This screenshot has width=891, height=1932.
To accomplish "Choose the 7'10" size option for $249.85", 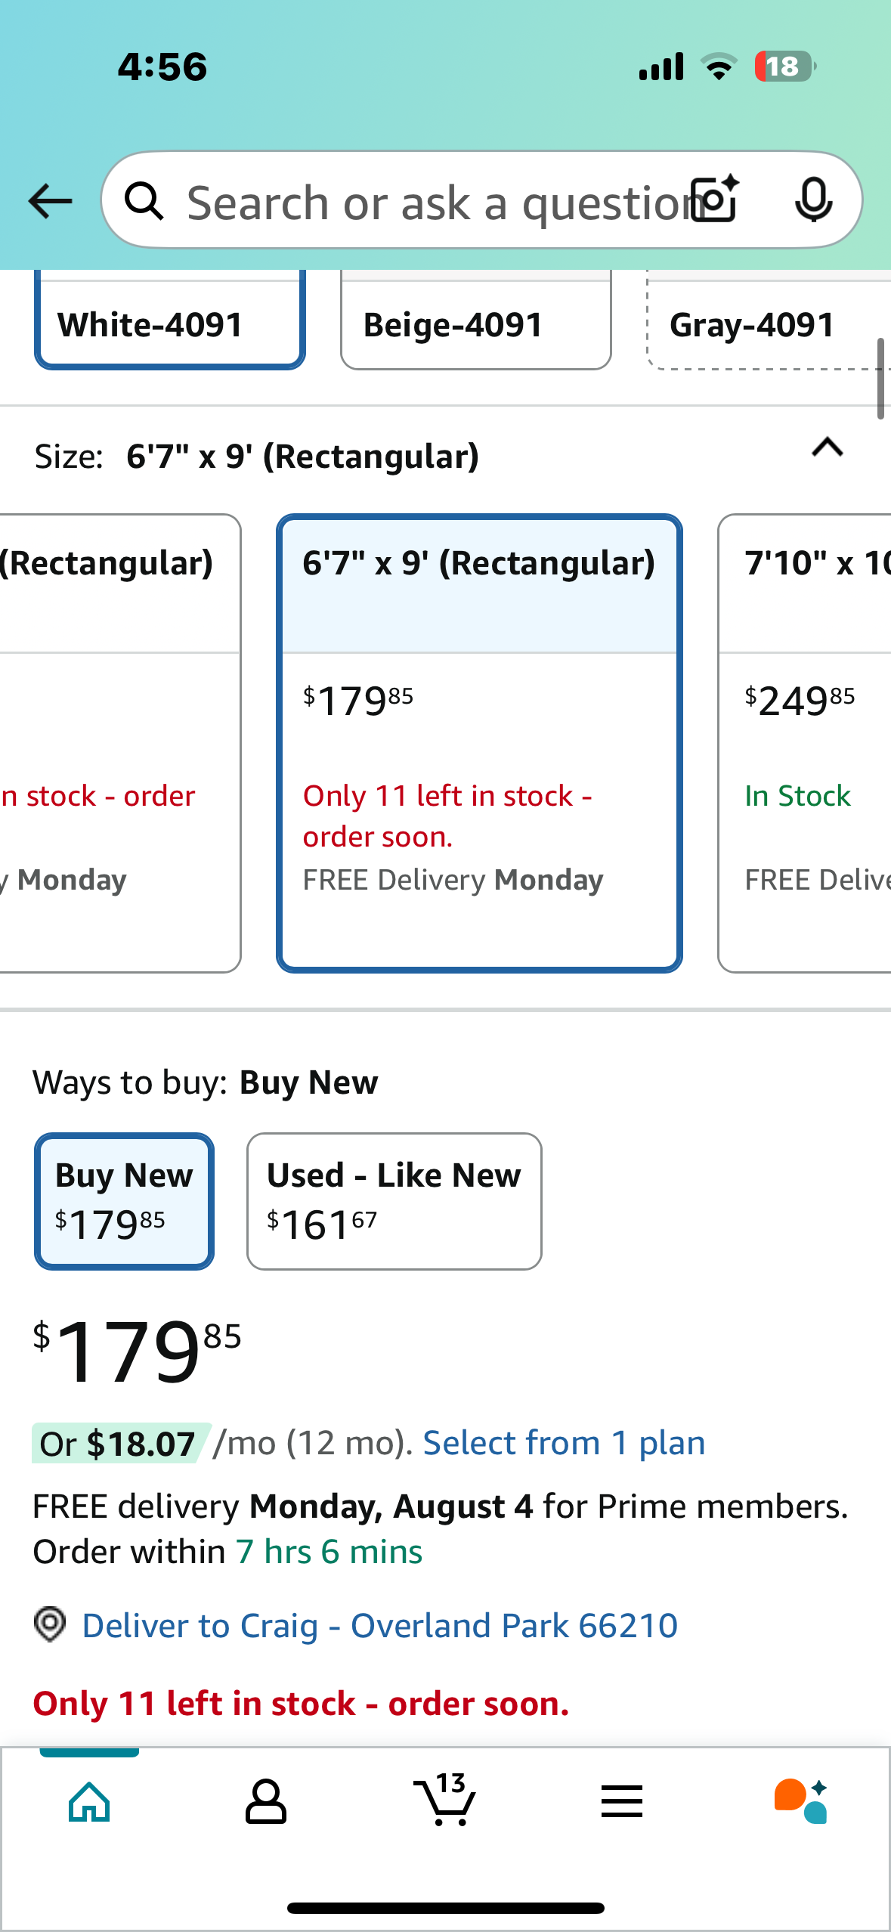I will [x=804, y=743].
